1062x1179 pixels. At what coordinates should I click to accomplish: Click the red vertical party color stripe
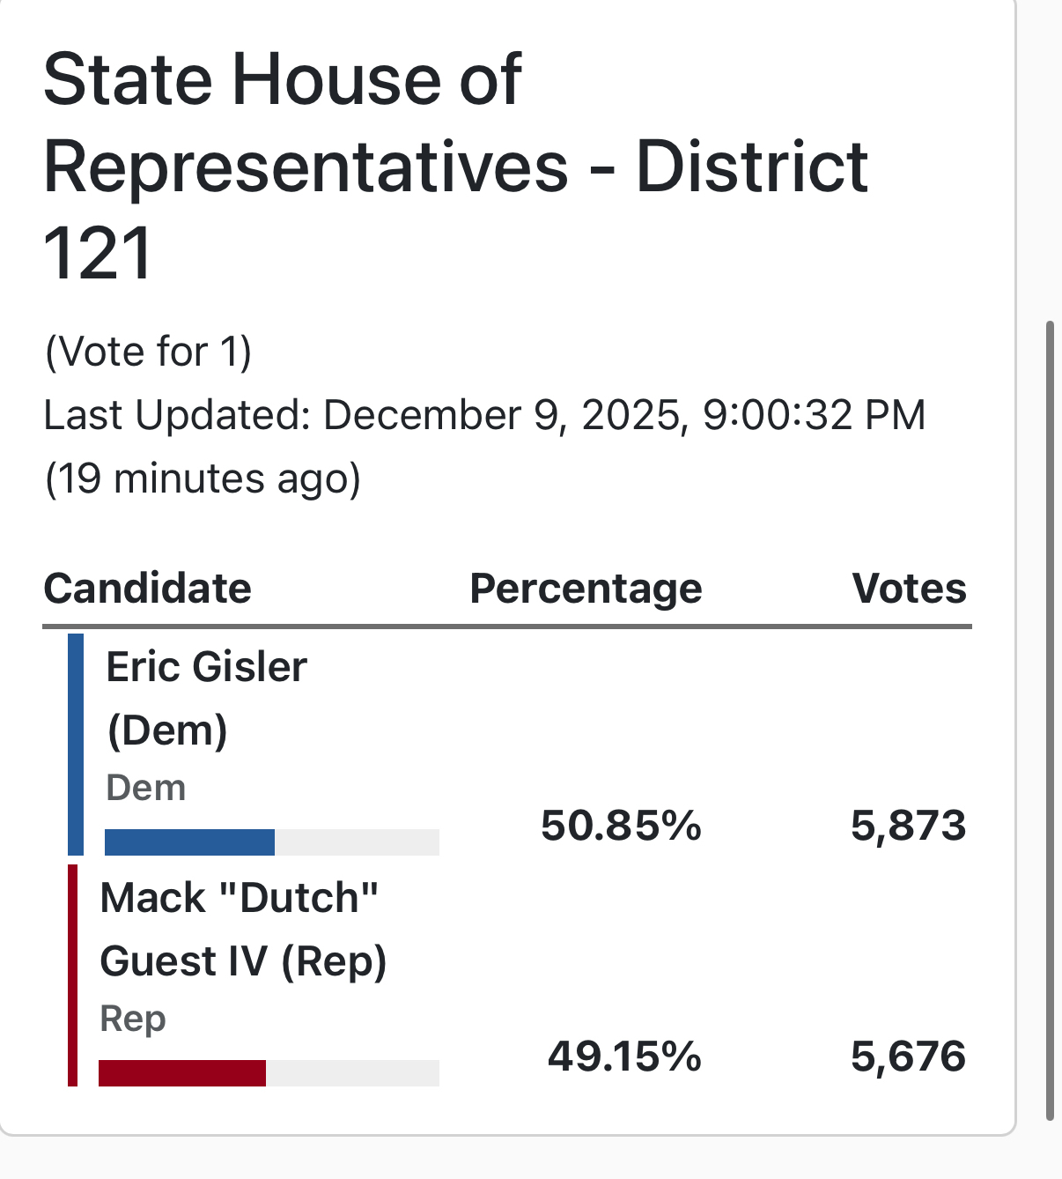pos(72,975)
